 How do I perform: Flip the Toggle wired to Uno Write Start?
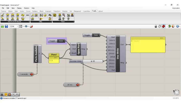96,35
